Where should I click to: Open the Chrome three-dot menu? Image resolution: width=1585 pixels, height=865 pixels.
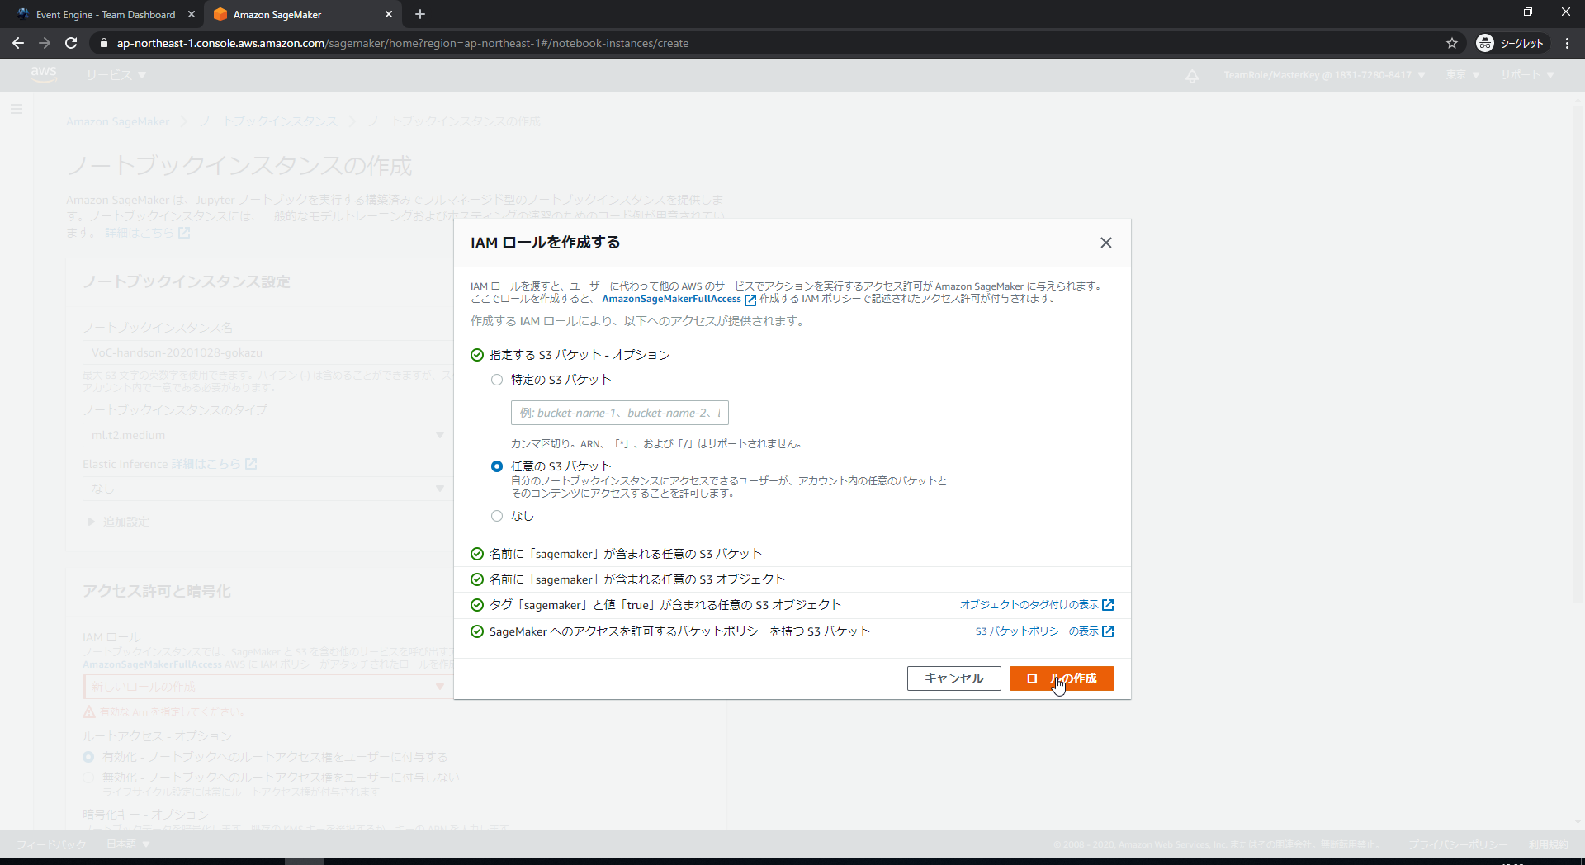coord(1567,43)
